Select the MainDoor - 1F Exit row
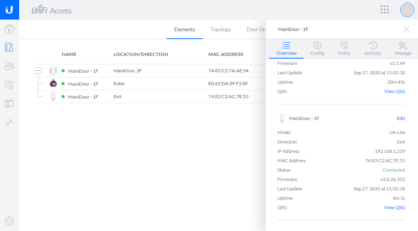418x231 pixels. tap(148, 97)
